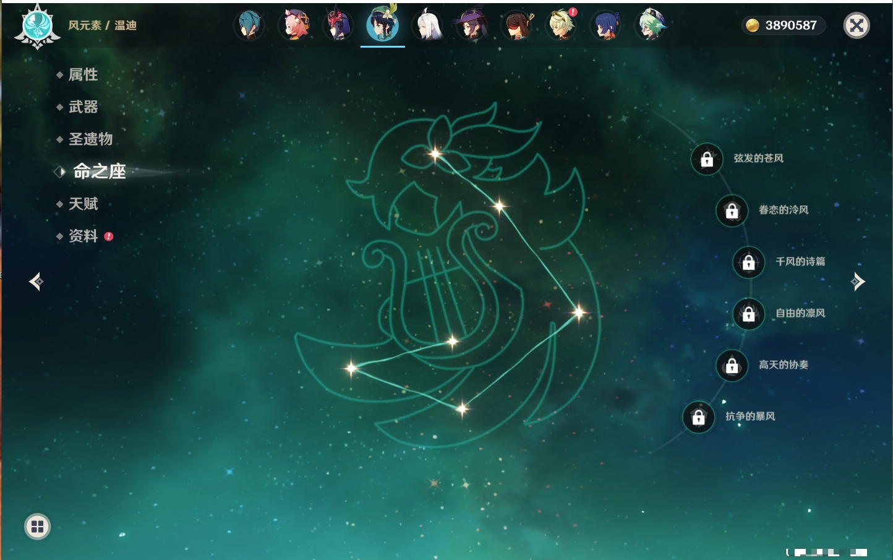Select the red-blindfolded character avatar

coord(517,25)
